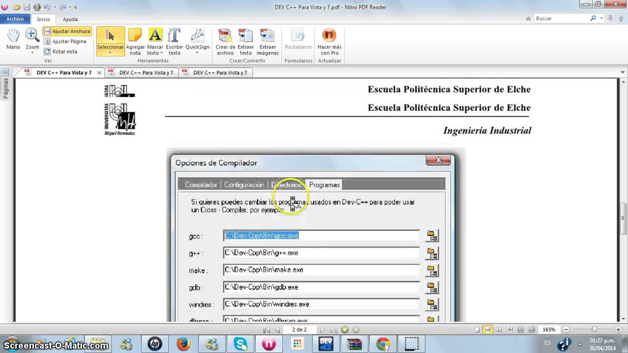Switch to second DEV C++ document tab

pyautogui.click(x=142, y=73)
